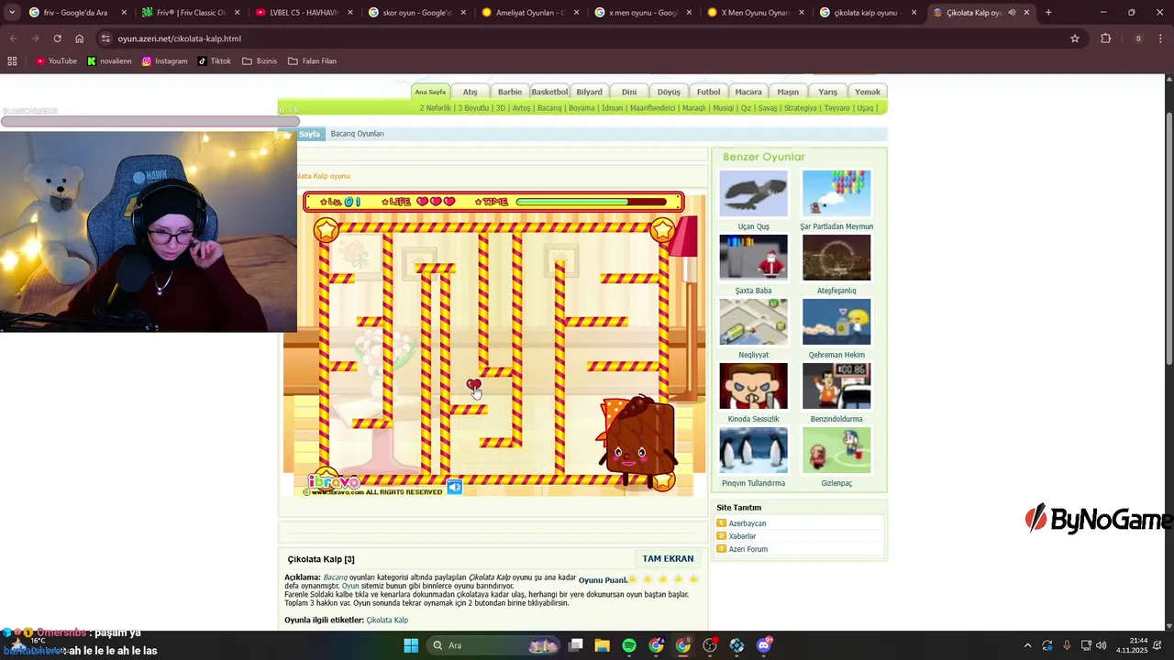This screenshot has width=1174, height=660.
Task: Open the Şar Partladan Meymun thumbnail
Action: coord(836,193)
